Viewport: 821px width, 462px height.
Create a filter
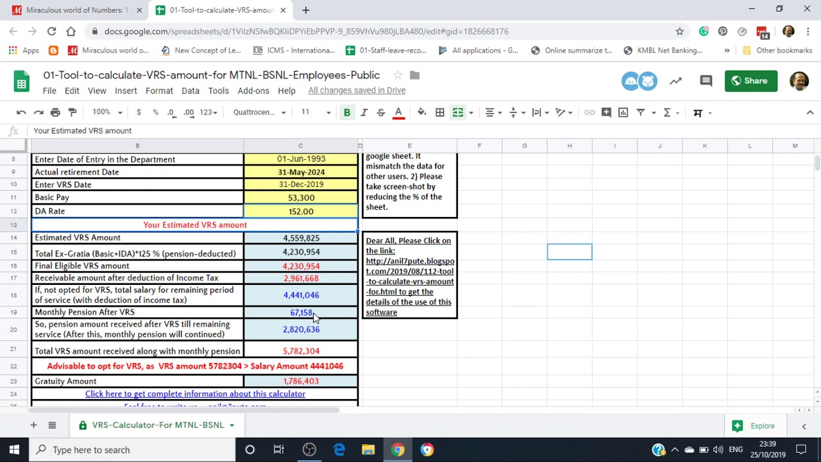(640, 112)
